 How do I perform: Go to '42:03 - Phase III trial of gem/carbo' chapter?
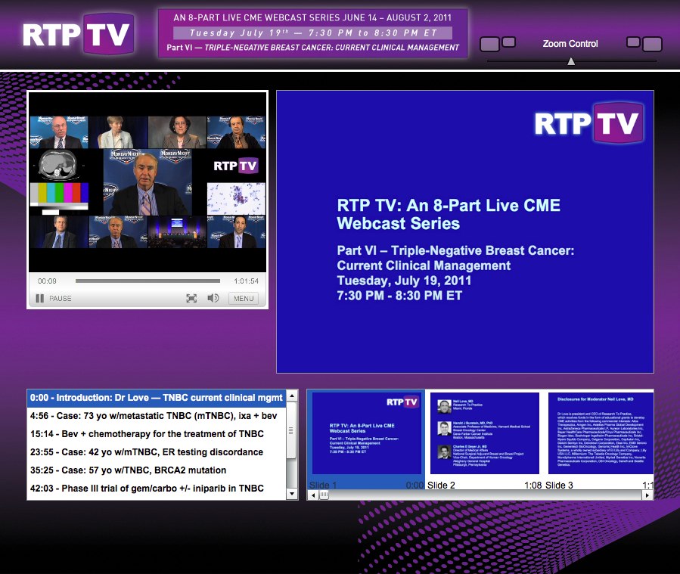coord(156,489)
